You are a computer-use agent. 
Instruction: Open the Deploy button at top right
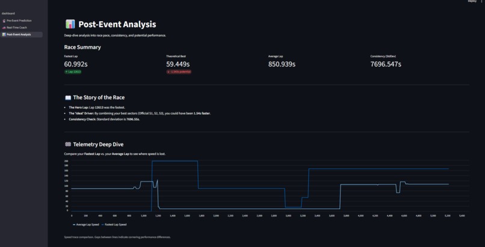pos(472,1)
